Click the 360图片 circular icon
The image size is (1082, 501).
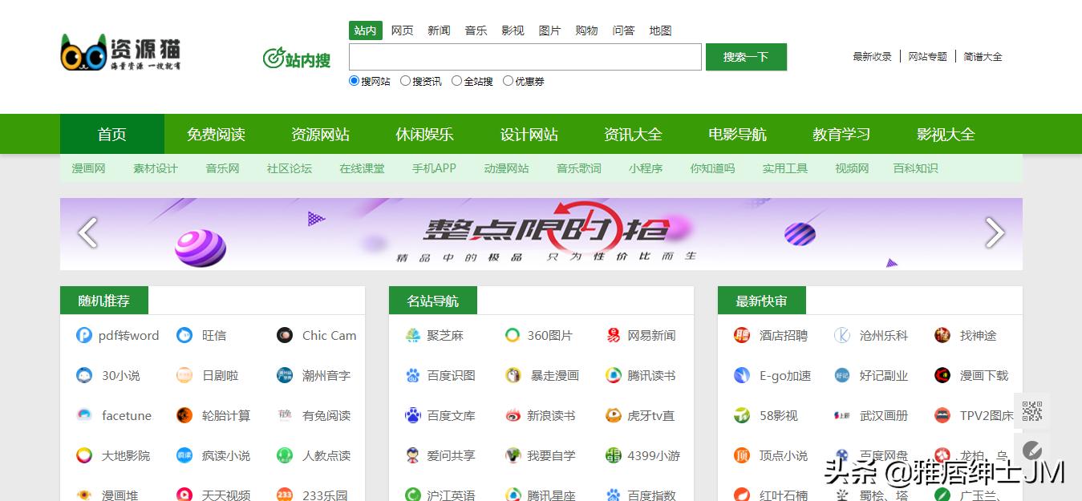(x=513, y=335)
